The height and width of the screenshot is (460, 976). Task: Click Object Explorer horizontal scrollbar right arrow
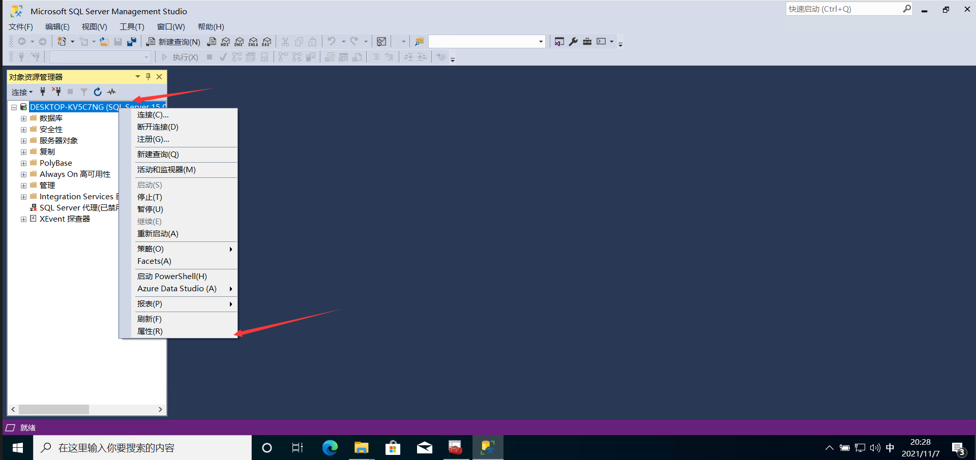point(160,409)
